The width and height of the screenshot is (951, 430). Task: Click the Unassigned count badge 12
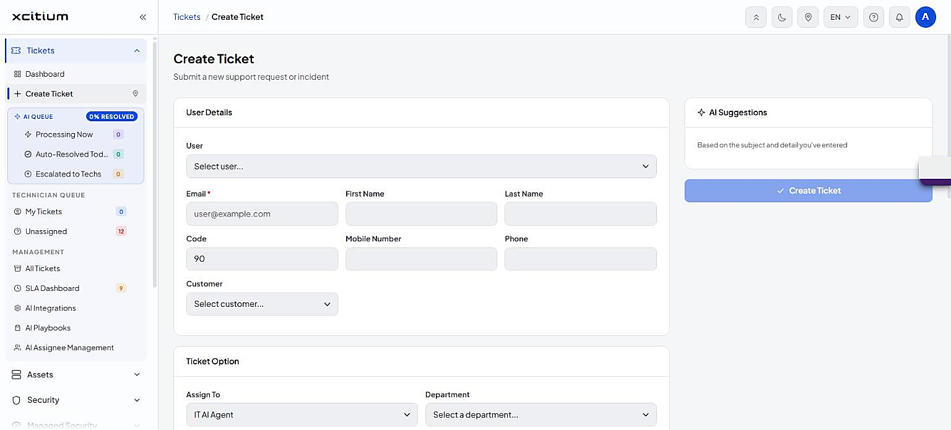click(121, 231)
